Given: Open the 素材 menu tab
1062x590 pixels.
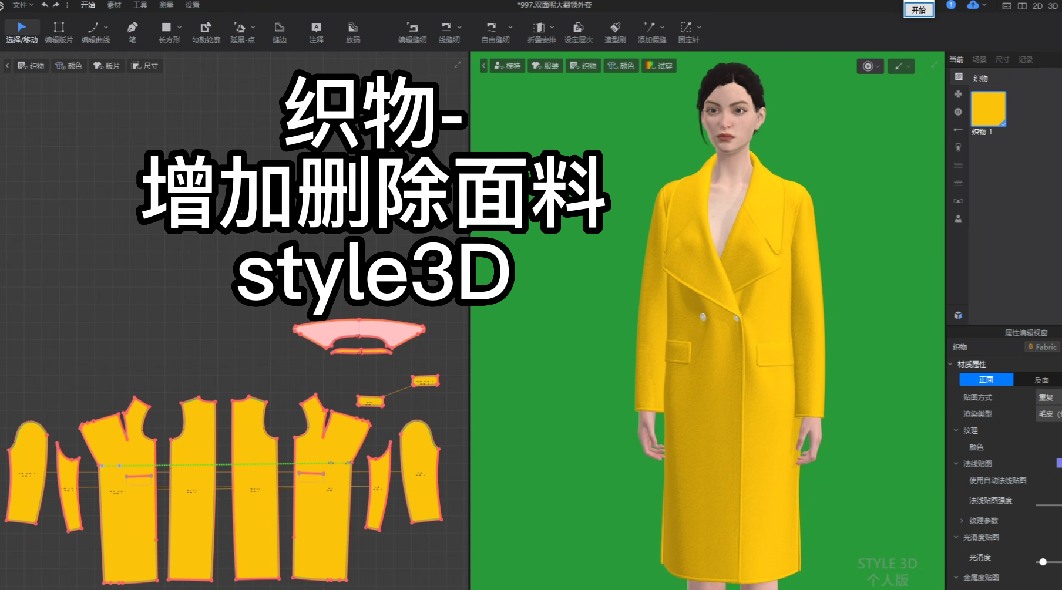Looking at the screenshot, I should coord(114,5).
